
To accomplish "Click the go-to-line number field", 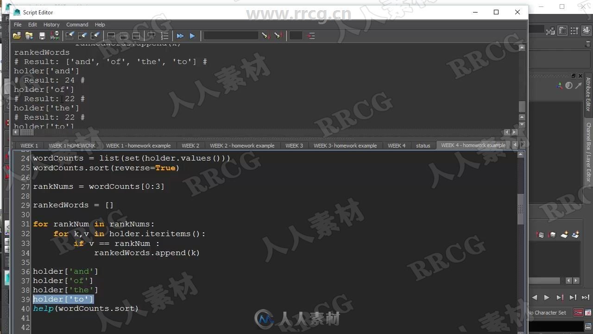I will pyautogui.click(x=296, y=35).
